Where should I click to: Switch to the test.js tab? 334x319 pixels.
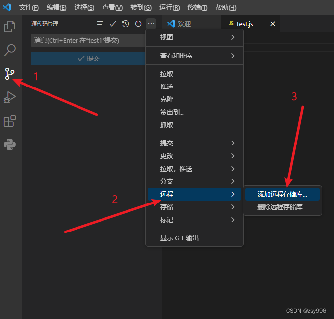tap(250, 24)
